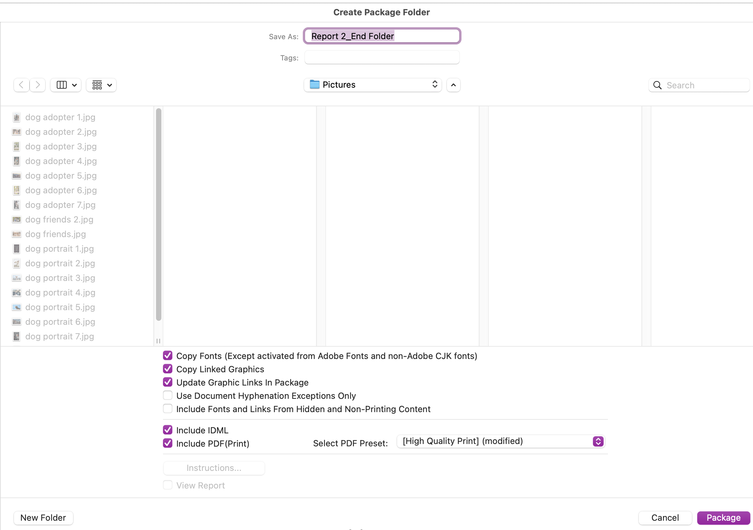Click the forward navigation arrow
The width and height of the screenshot is (753, 530).
(37, 85)
